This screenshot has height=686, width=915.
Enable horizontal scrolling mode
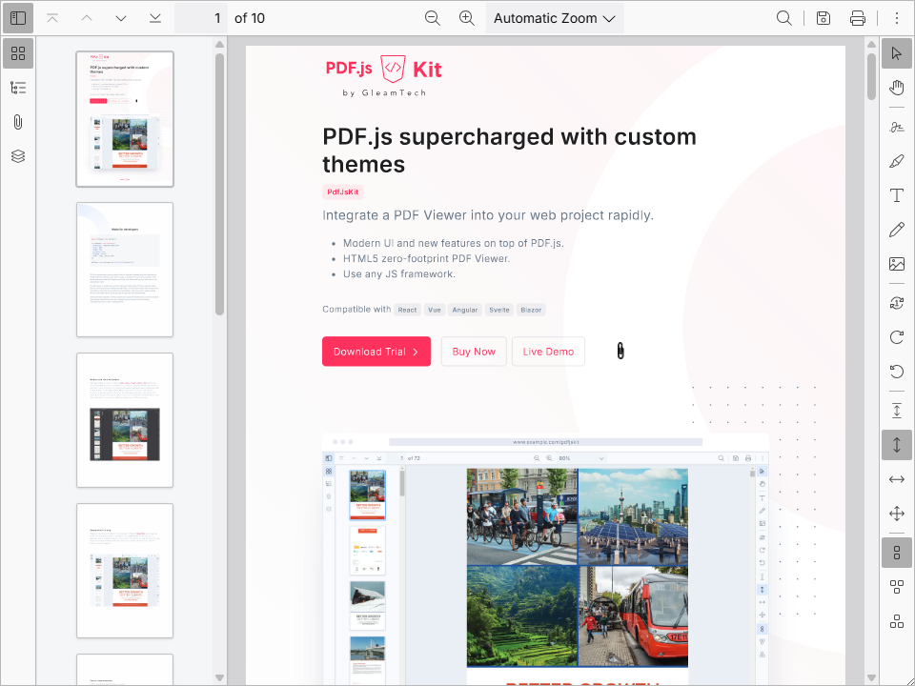pyautogui.click(x=897, y=479)
